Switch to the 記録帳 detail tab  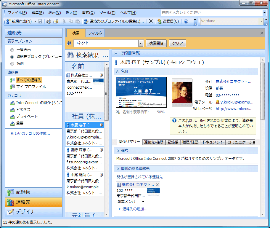173,142
